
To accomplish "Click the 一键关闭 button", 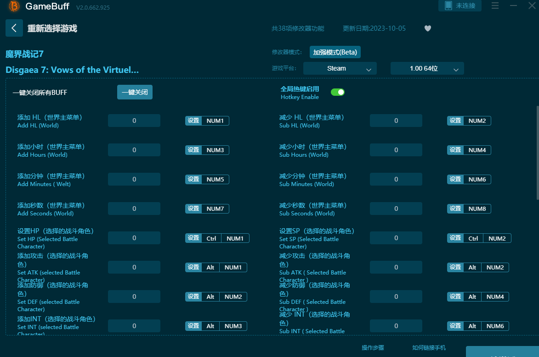I will coord(135,92).
